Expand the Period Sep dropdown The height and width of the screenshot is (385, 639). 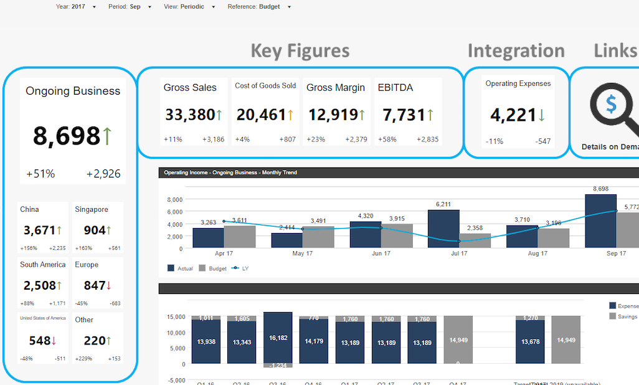(130, 6)
